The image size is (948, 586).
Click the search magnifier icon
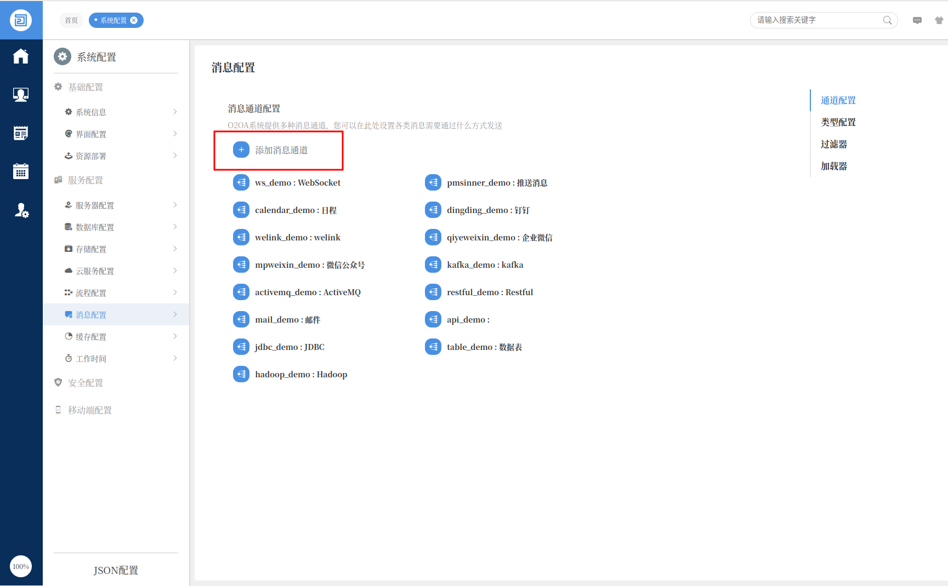(x=887, y=20)
